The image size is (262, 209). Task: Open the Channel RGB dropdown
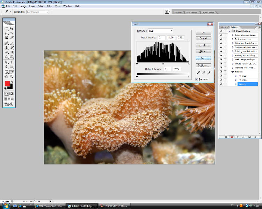(160, 31)
